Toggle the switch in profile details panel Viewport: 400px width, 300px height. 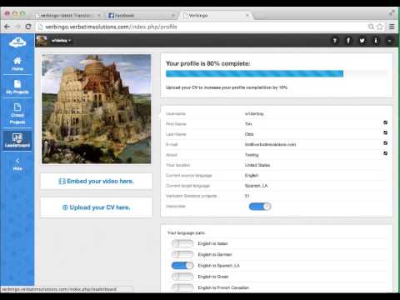click(x=260, y=207)
